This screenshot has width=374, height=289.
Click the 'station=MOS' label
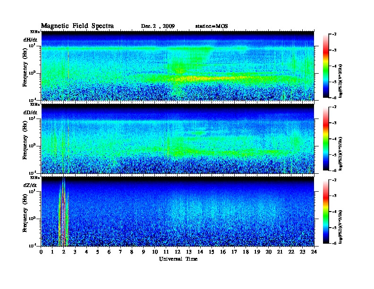click(212, 26)
